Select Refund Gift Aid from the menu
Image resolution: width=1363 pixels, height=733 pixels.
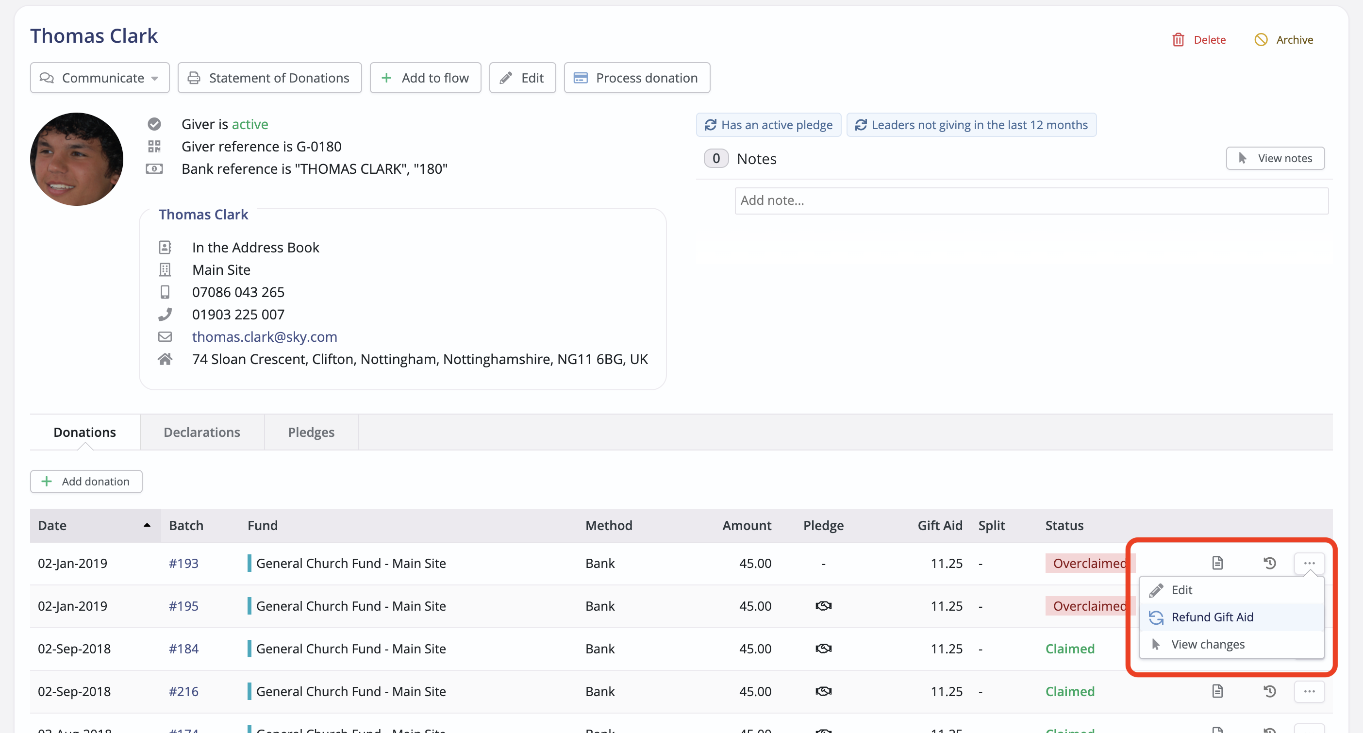point(1212,617)
